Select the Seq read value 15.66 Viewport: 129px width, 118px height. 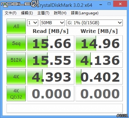(51, 43)
